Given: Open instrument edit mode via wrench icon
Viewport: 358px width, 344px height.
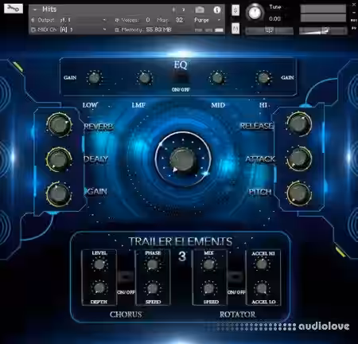Looking at the screenshot, I should coord(14,8).
